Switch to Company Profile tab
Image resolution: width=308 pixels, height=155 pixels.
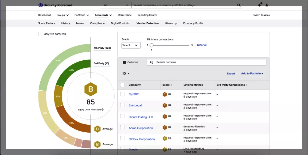click(193, 23)
